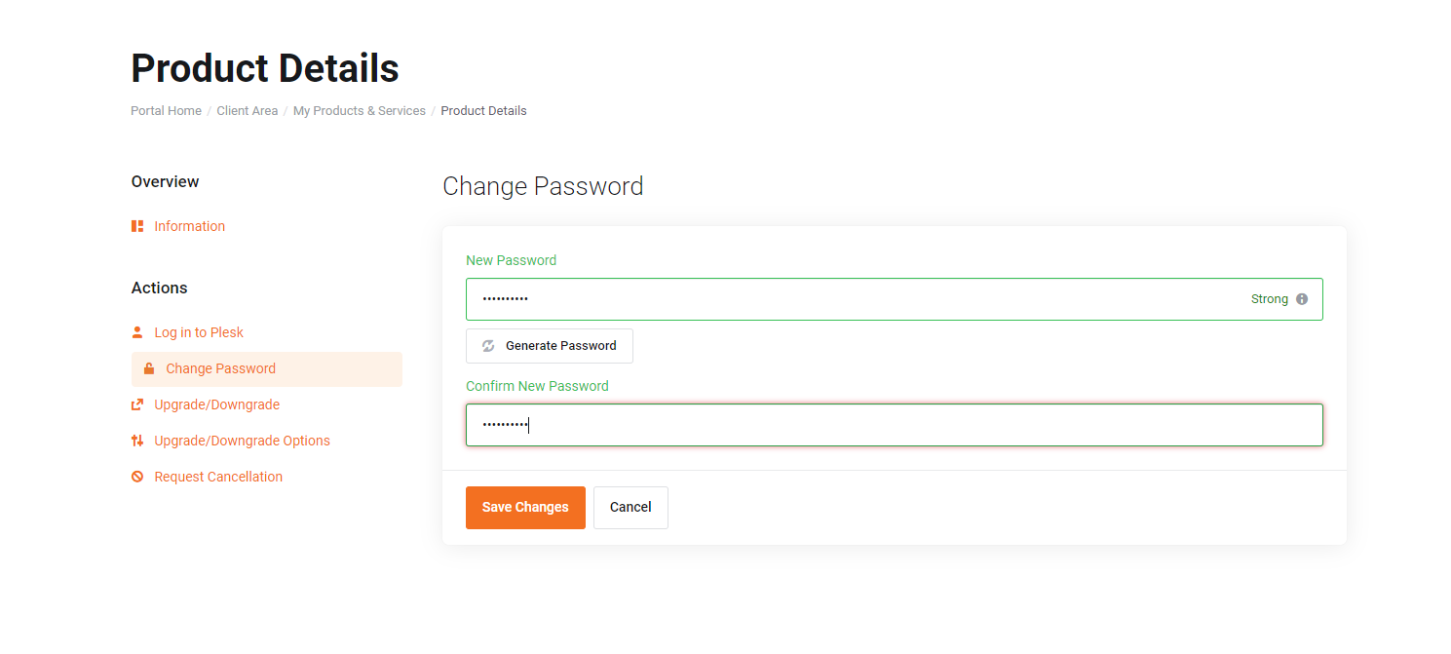Click the Information dashboard icon
Screen dimensions: 1451x654
137,226
